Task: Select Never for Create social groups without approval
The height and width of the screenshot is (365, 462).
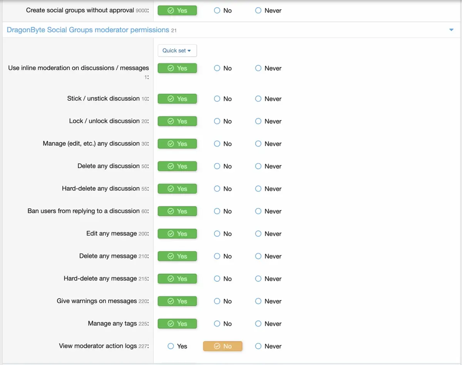Action: pyautogui.click(x=258, y=11)
